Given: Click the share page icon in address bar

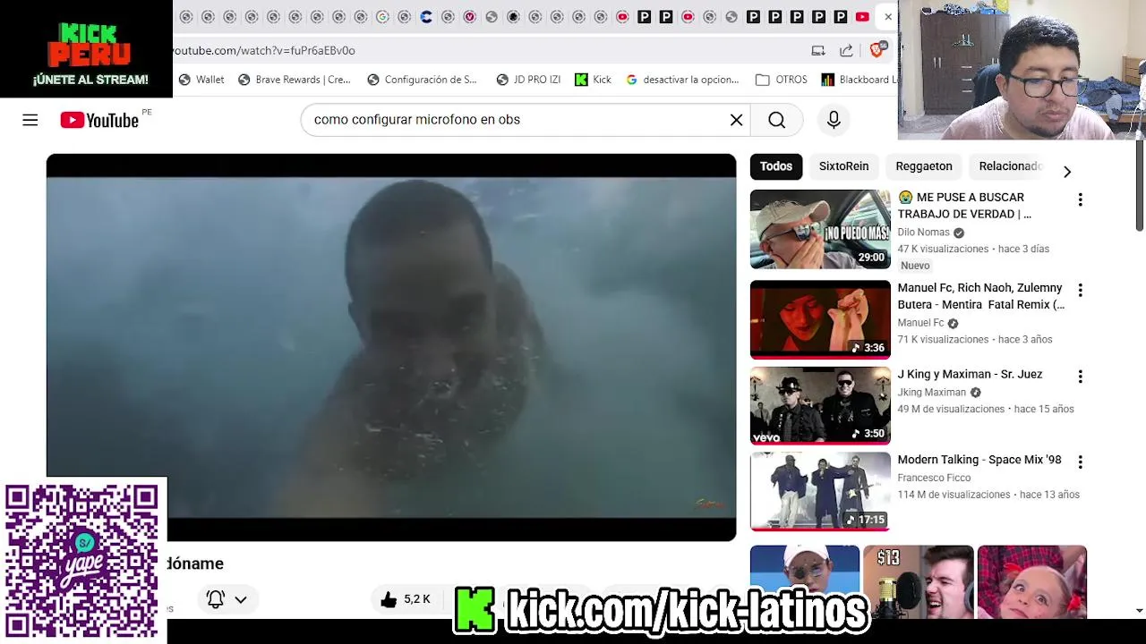Looking at the screenshot, I should click(x=846, y=50).
